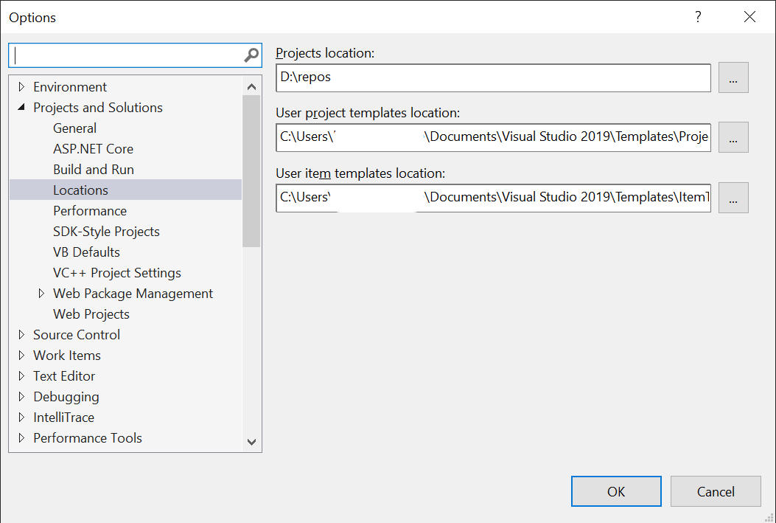Image resolution: width=776 pixels, height=523 pixels.
Task: Select ASP.NET Core settings
Action: (93, 148)
